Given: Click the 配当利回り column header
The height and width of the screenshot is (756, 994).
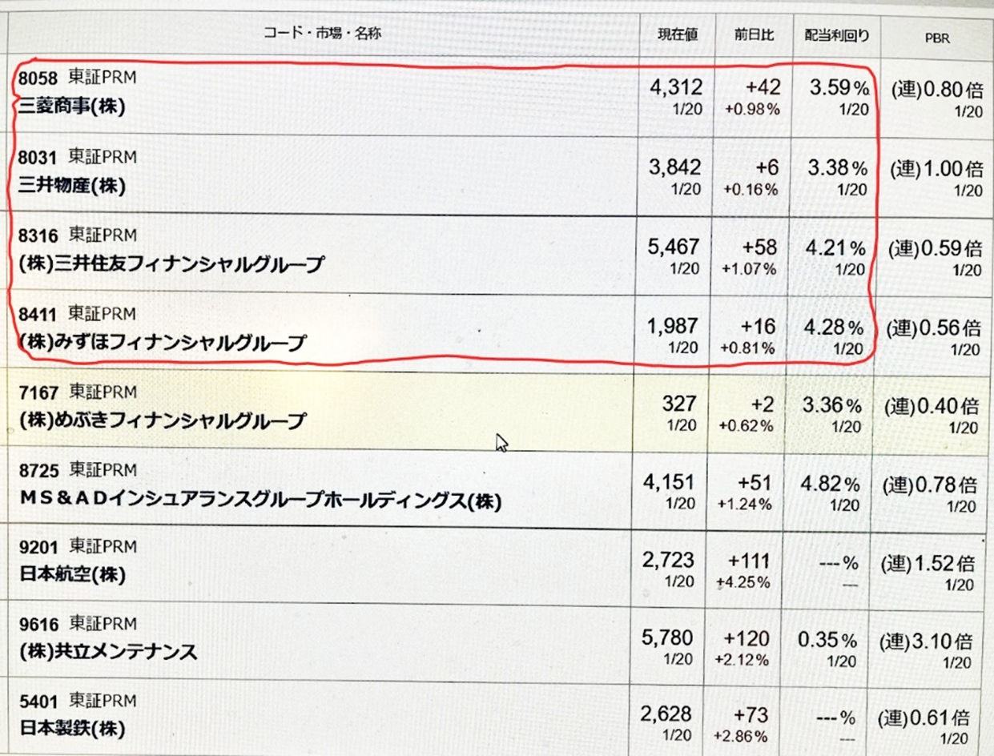Looking at the screenshot, I should [837, 35].
